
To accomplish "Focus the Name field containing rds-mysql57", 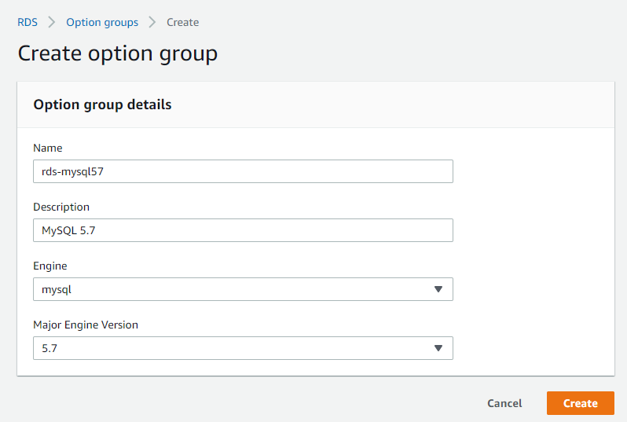I will coord(243,171).
